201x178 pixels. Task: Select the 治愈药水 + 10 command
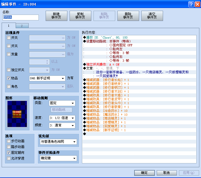[139, 111]
